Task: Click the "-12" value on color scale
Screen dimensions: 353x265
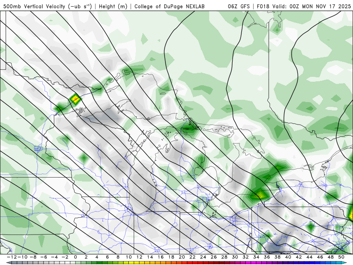Action: point(12,257)
